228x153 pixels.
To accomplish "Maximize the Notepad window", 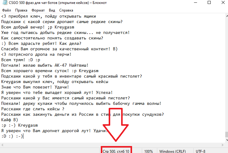I will point(209,2).
